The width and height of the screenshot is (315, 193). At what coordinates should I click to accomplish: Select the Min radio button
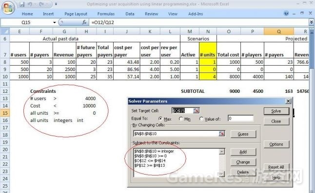(181, 119)
